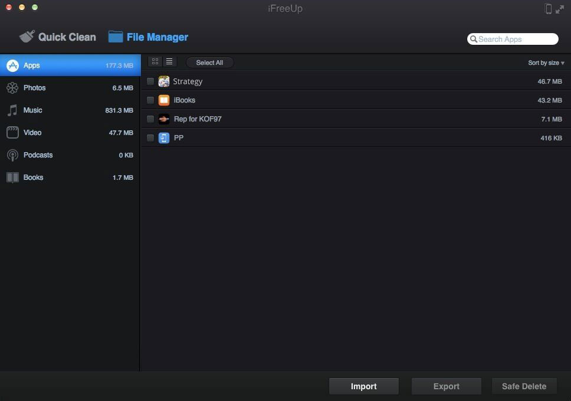
Task: Select the Video category label
Action: coord(32,133)
